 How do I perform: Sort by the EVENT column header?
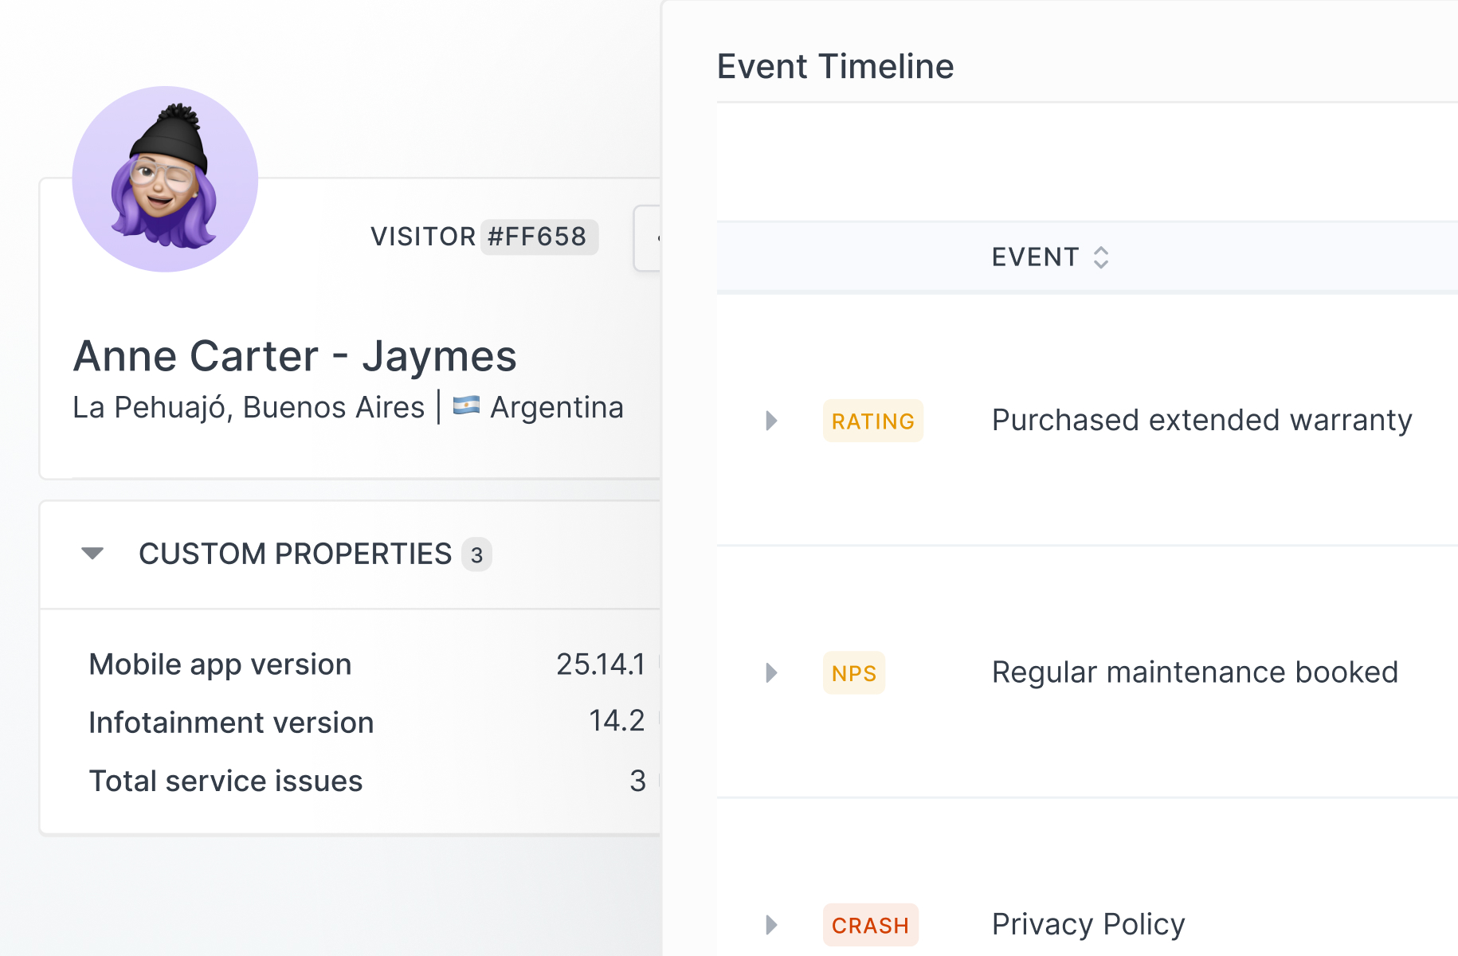(1035, 257)
